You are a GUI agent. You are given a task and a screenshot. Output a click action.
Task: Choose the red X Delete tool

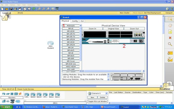[170, 38]
